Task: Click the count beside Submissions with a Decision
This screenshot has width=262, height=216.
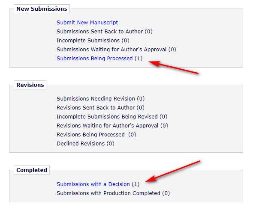Action: 136,184
